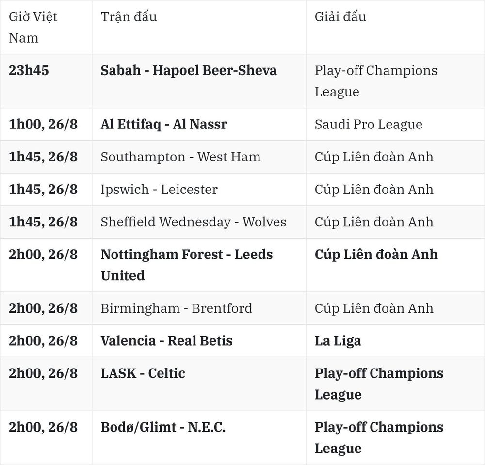
Task: Click Play-off Champions League in Sabah row
Action: (x=376, y=81)
